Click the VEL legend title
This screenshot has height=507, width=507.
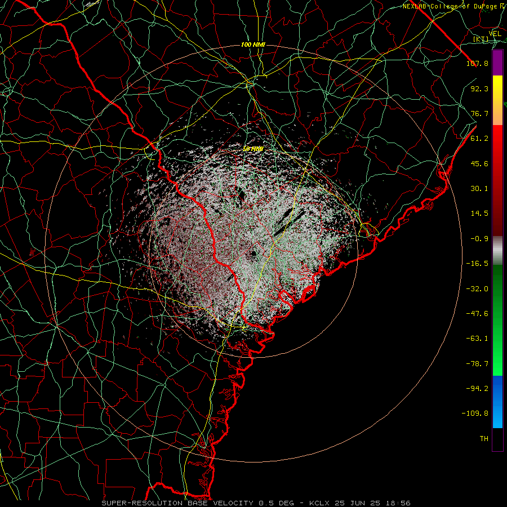click(x=495, y=34)
